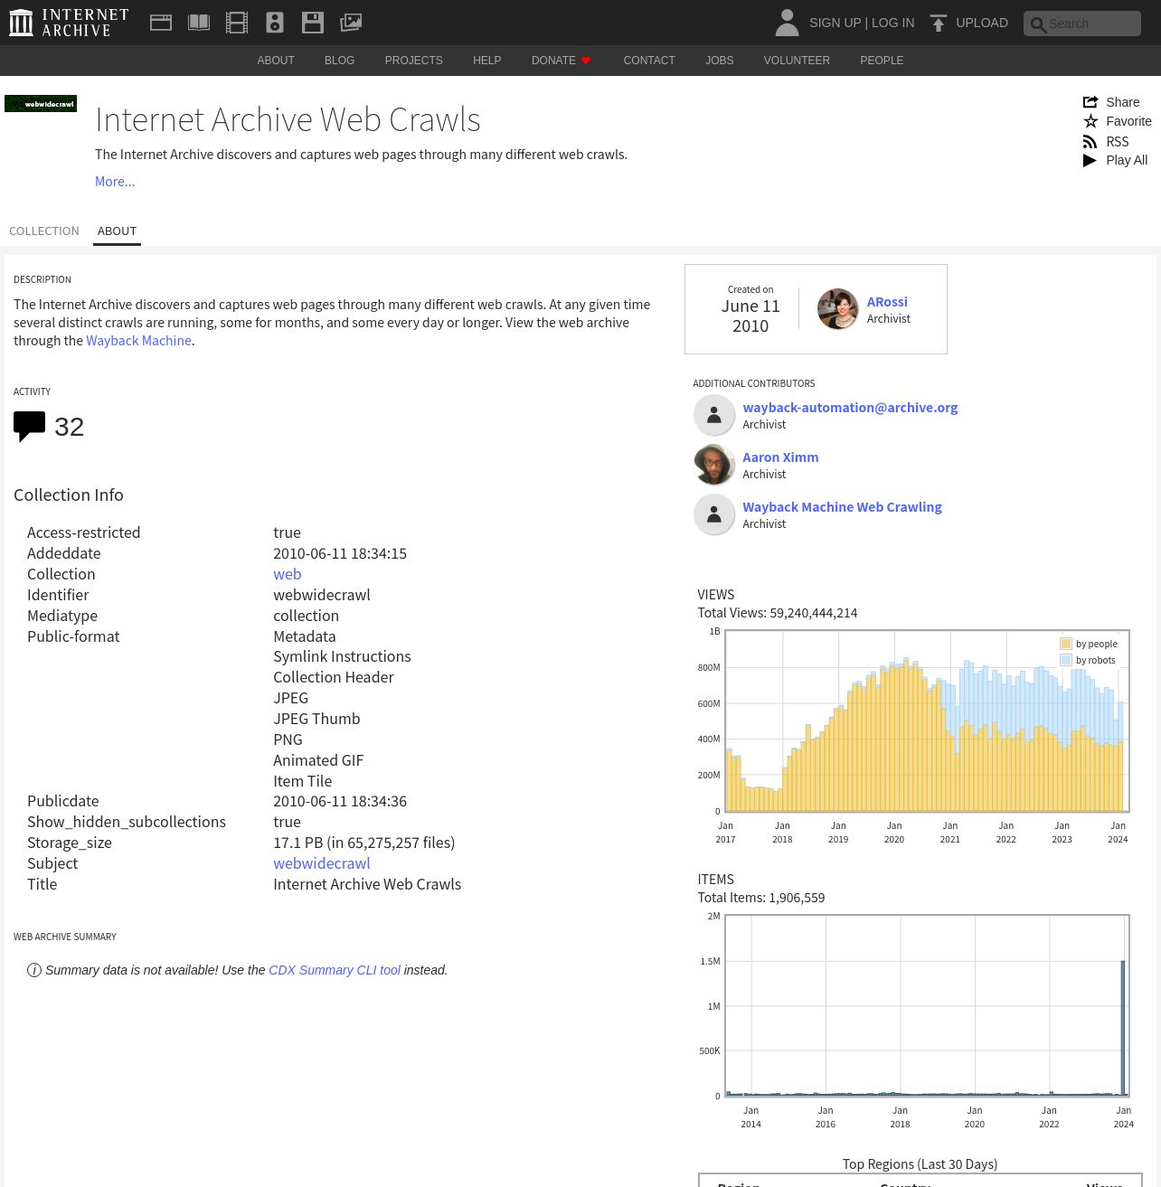Open the Web (Wayback) media icon
This screenshot has width=1161, height=1187.
161,23
